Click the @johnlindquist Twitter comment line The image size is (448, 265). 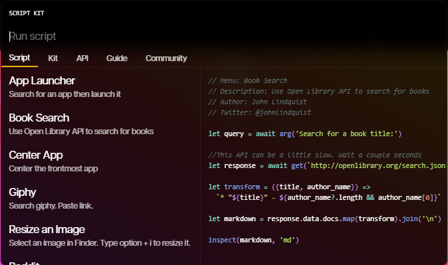click(x=260, y=112)
